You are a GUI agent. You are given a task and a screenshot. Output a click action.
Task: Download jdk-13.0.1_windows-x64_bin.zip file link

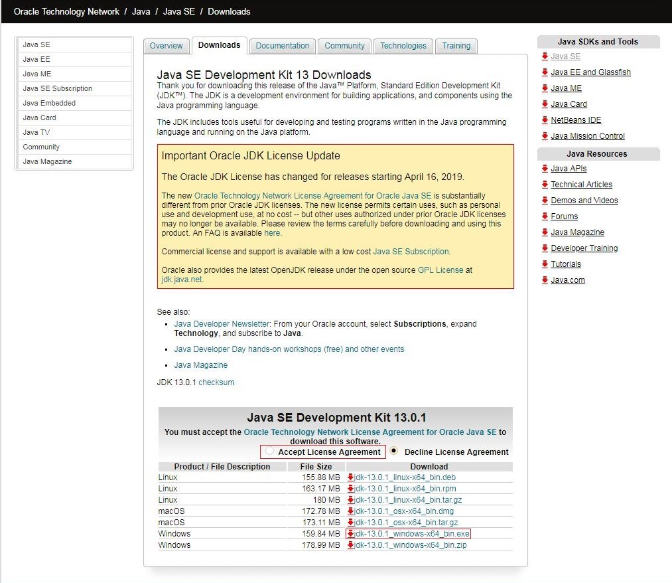tap(410, 545)
